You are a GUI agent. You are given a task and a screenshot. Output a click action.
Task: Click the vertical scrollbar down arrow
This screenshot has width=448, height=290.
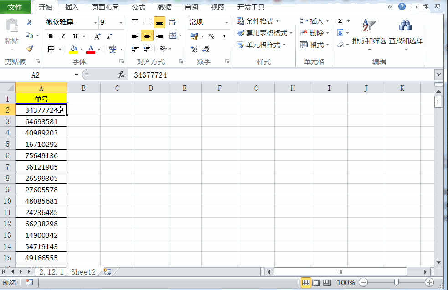(438, 262)
